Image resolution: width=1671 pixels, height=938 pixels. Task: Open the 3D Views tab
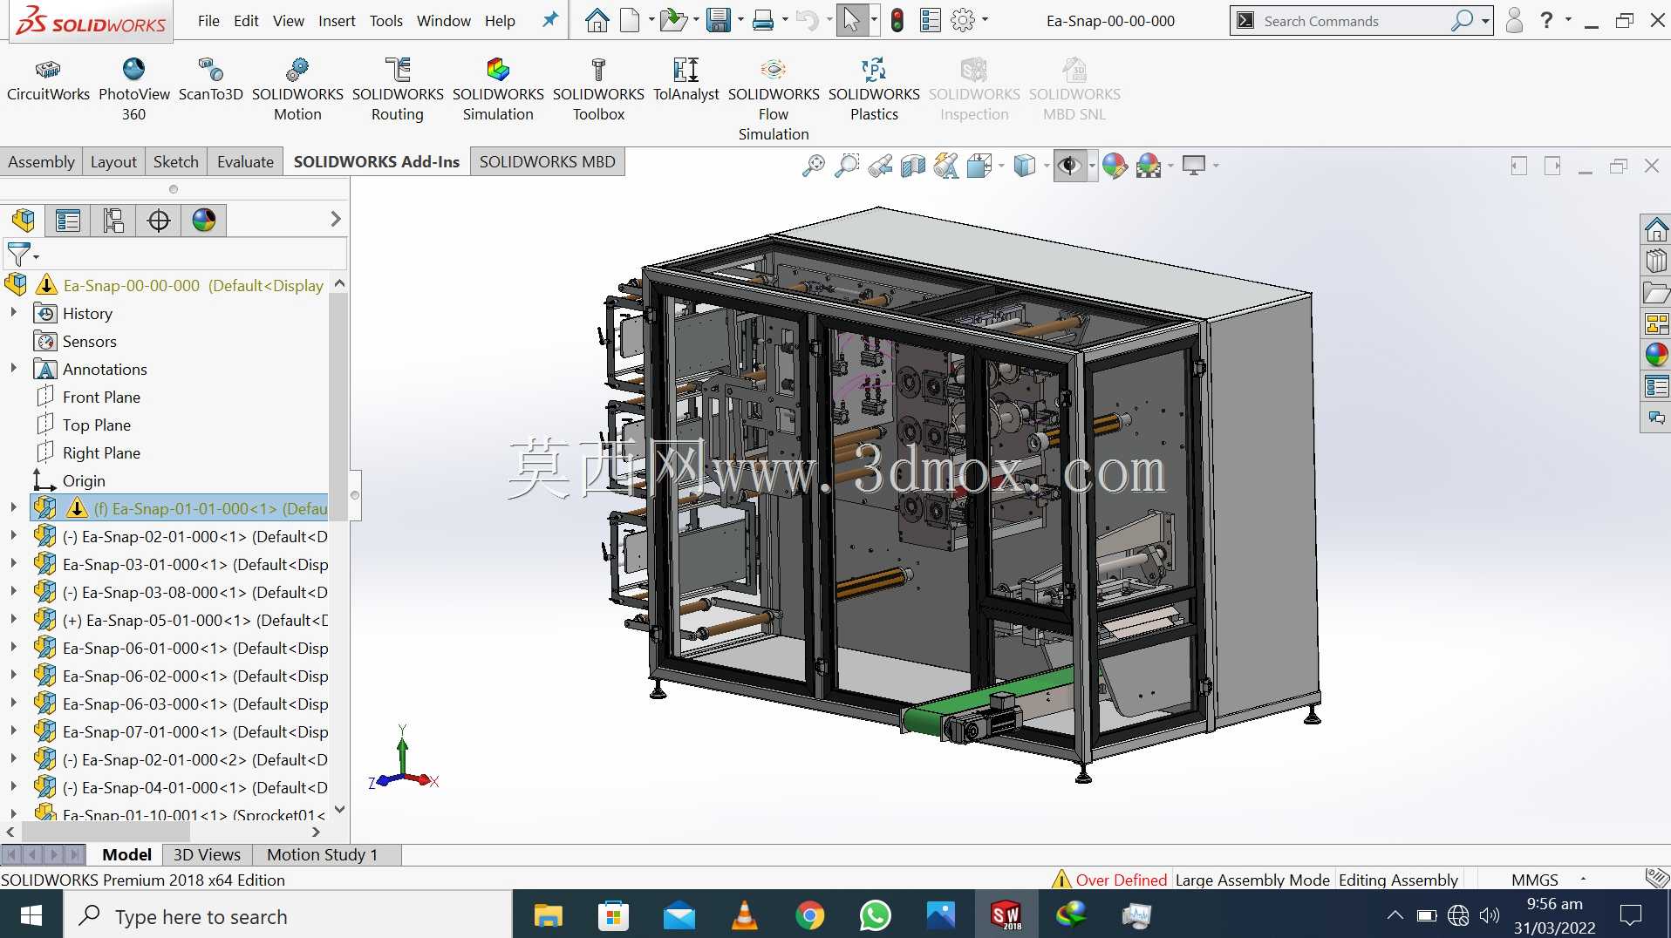pyautogui.click(x=207, y=854)
